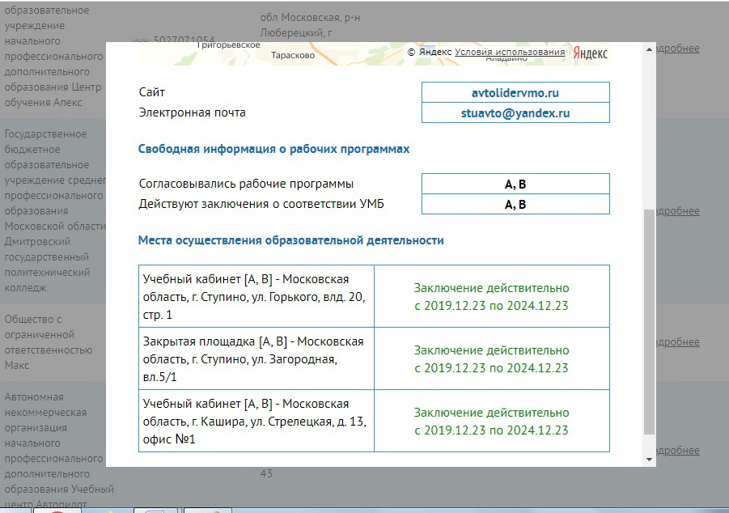729x513 pixels.
Task: Click the 'Сайт' label
Action: [x=151, y=92]
